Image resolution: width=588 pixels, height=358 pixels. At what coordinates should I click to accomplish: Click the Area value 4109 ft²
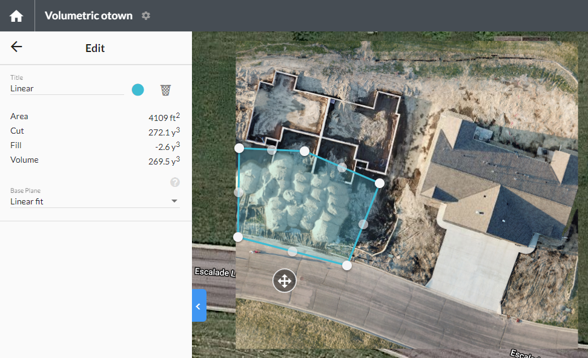(164, 117)
